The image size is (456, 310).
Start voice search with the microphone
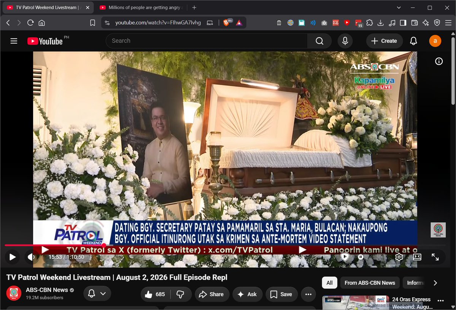tap(345, 41)
